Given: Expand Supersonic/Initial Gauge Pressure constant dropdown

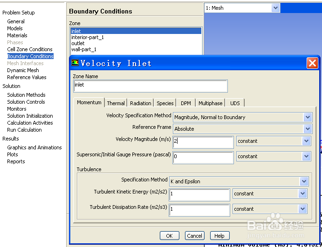Looking at the screenshot, I should [306, 156].
